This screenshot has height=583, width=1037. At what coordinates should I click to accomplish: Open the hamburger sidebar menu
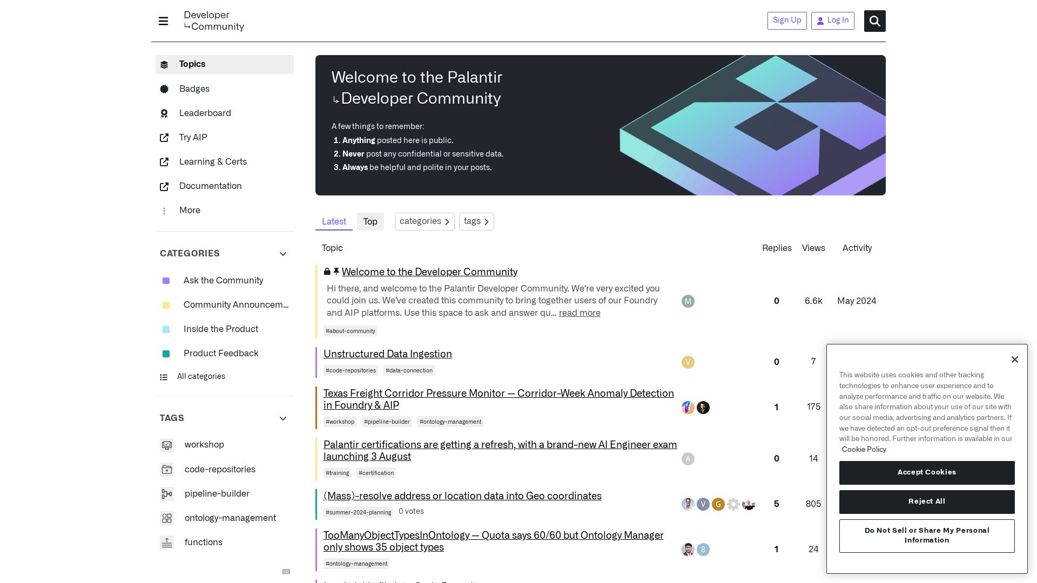pyautogui.click(x=163, y=21)
